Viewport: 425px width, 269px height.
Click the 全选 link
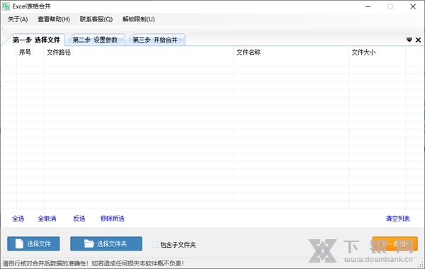click(18, 219)
